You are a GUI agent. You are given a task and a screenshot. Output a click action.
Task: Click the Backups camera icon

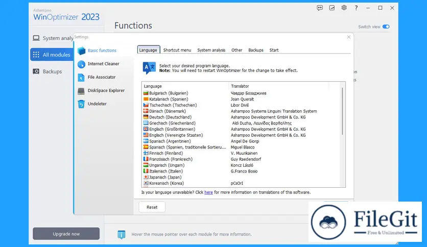36,71
